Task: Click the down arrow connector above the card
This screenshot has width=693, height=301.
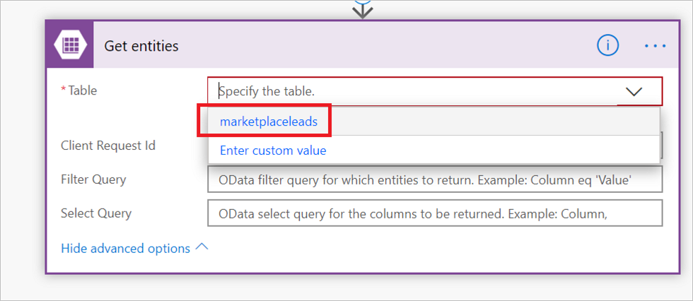Action: click(x=362, y=11)
